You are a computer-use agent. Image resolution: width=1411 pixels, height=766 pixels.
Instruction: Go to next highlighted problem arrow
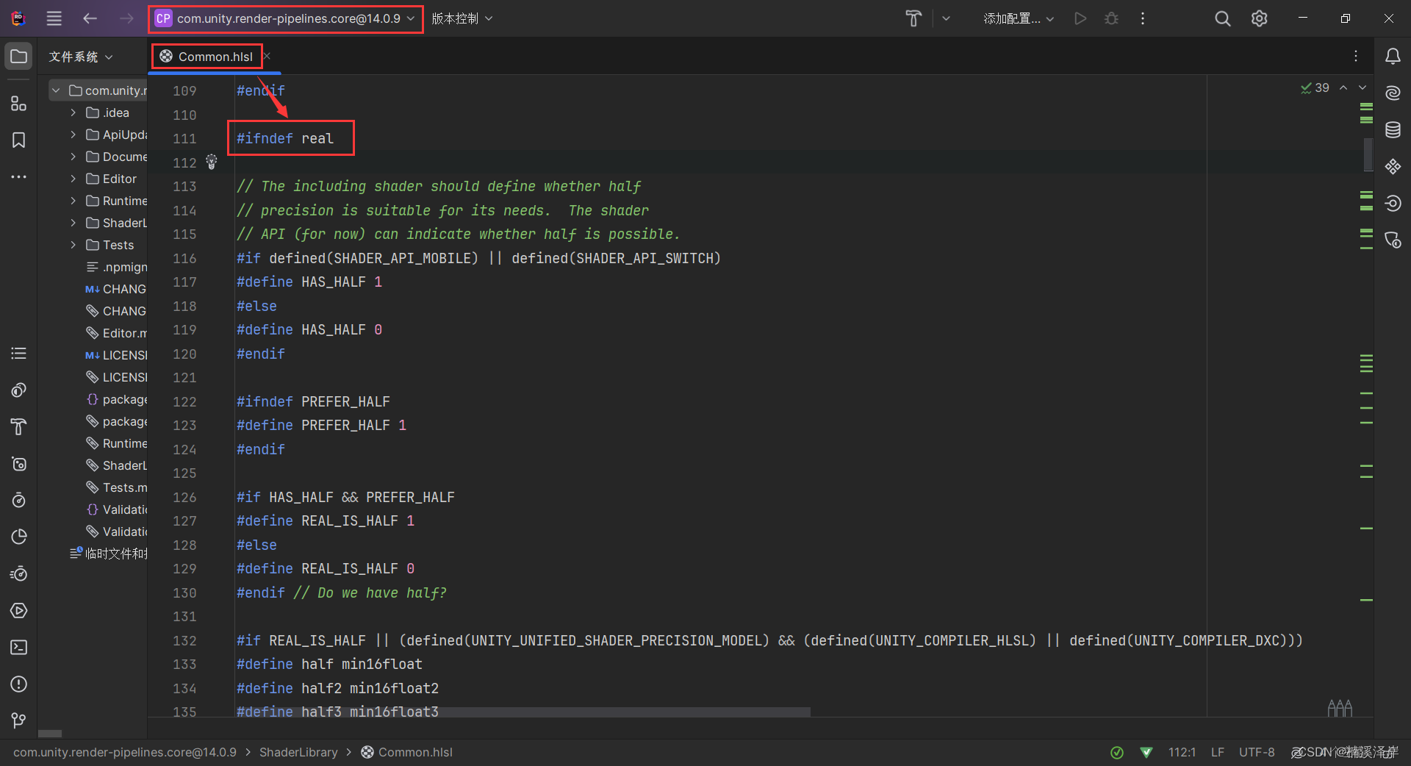click(x=1362, y=87)
